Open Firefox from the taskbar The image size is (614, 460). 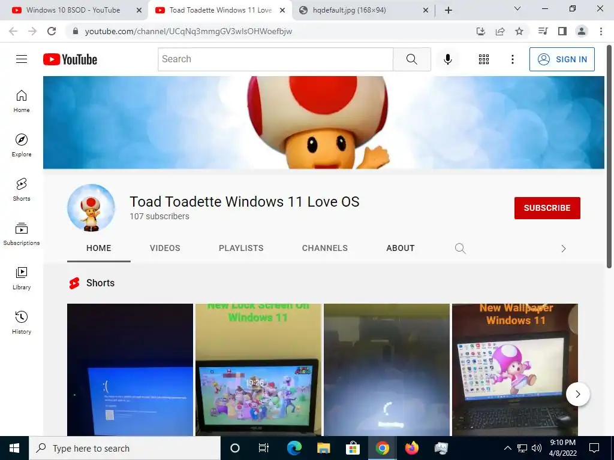[411, 448]
